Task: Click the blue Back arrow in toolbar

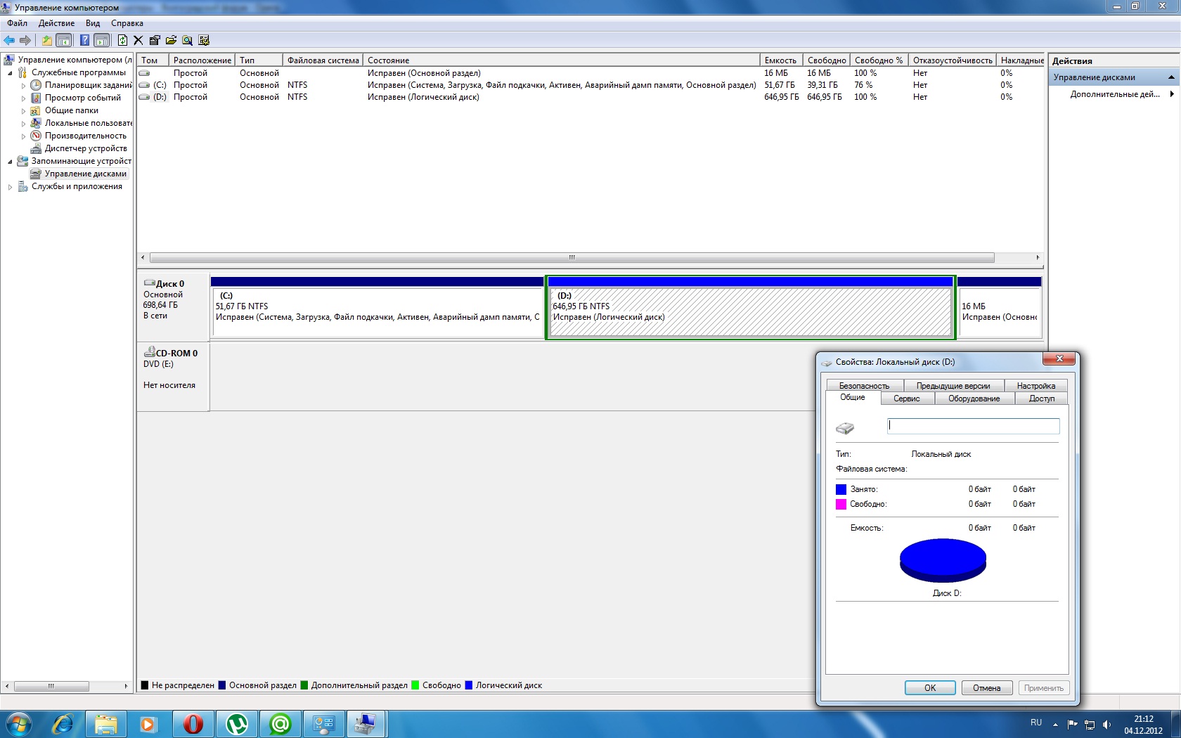Action: (9, 40)
